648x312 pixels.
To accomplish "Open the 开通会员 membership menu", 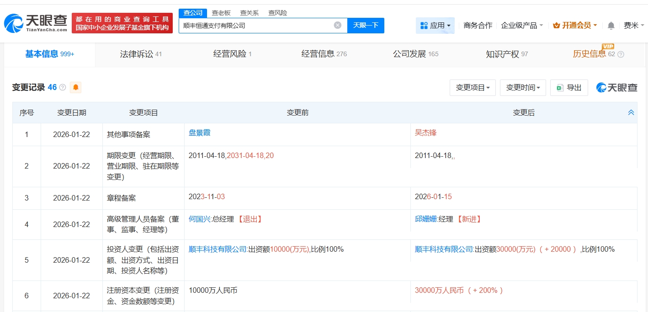I will pos(575,26).
